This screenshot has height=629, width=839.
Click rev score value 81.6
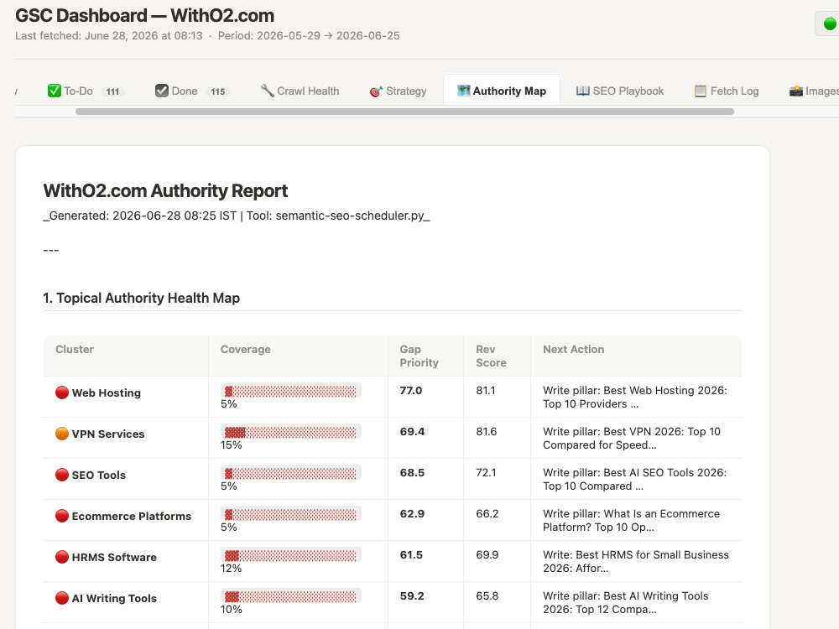[486, 432]
